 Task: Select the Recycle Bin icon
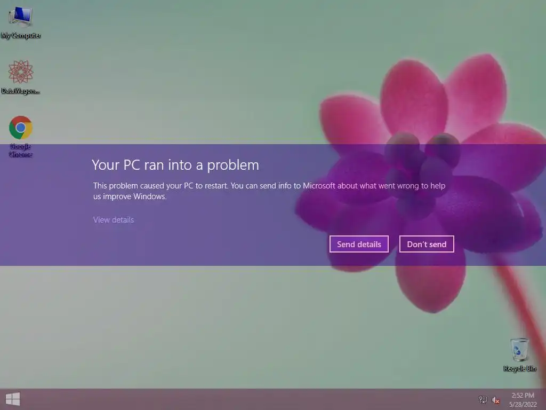point(519,354)
